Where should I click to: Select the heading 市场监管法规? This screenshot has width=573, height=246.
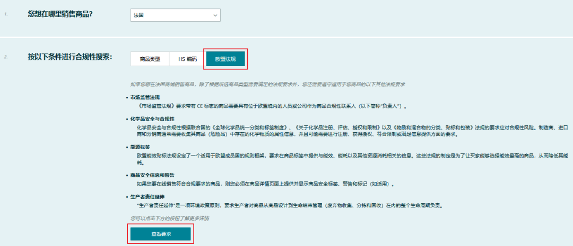coord(145,98)
